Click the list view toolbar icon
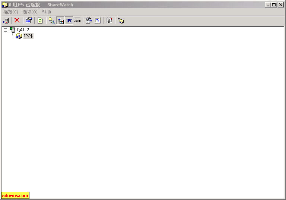286x200 pixels. click(x=98, y=20)
